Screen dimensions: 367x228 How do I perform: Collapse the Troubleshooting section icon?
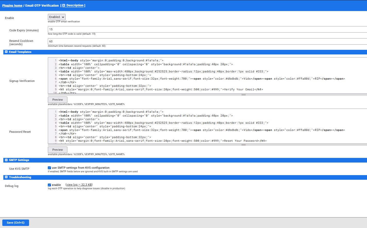(6, 177)
